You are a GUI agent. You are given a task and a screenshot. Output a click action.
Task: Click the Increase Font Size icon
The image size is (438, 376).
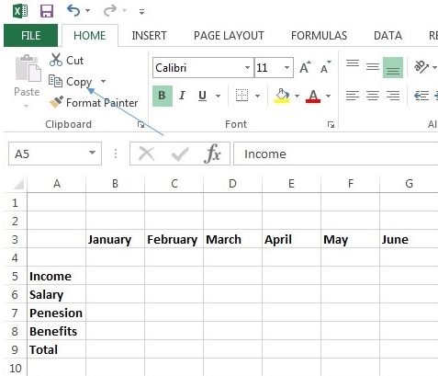305,67
